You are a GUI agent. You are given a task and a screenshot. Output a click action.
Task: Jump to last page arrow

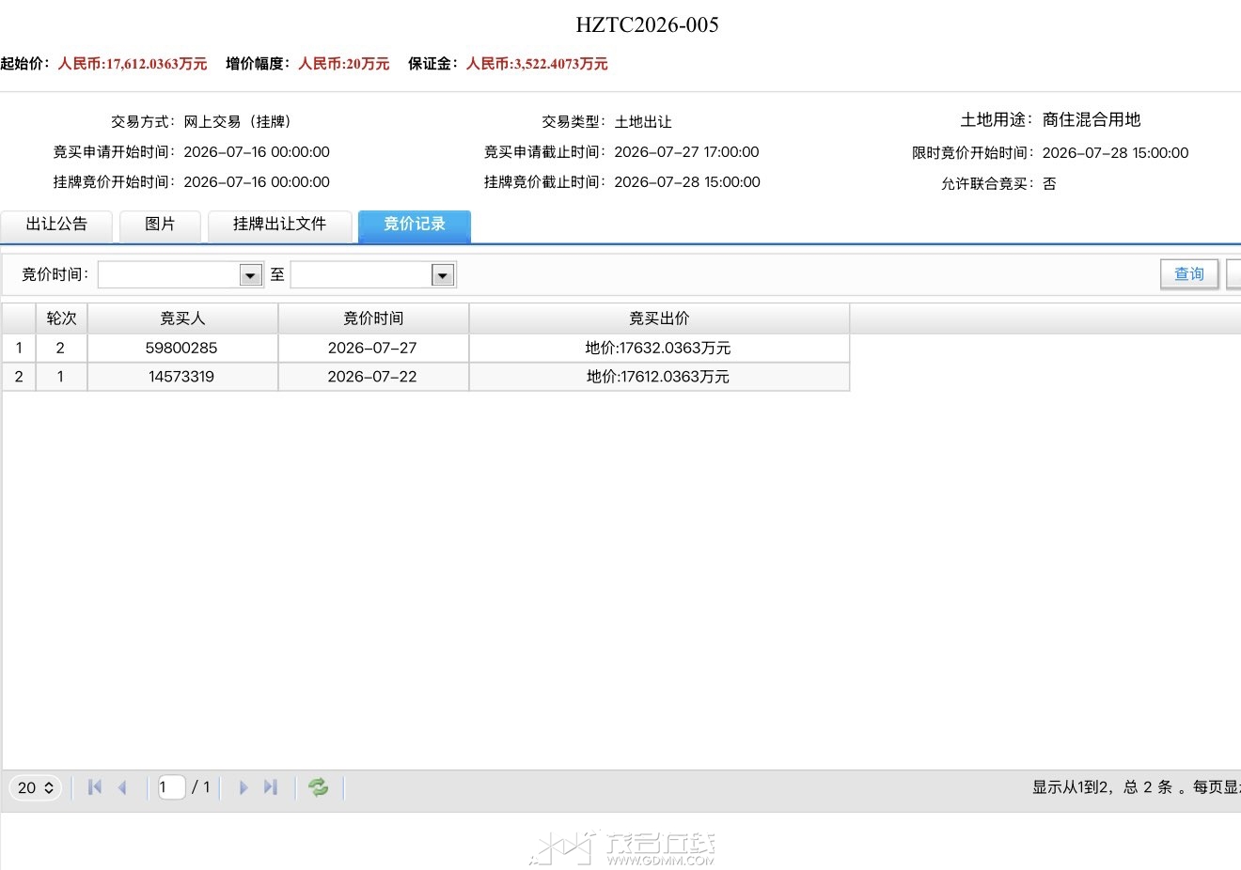pos(271,787)
